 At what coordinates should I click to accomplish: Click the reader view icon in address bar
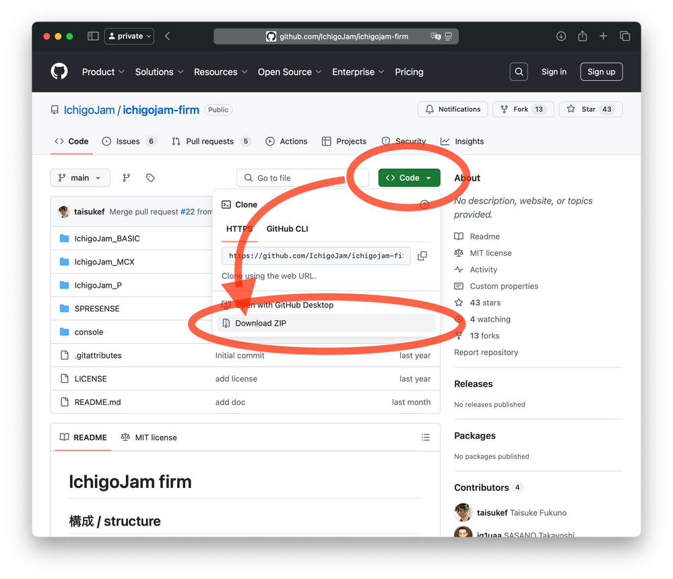[448, 36]
